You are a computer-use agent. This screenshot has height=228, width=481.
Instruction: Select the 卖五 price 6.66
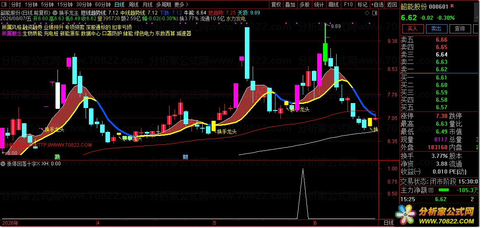[x=441, y=40]
